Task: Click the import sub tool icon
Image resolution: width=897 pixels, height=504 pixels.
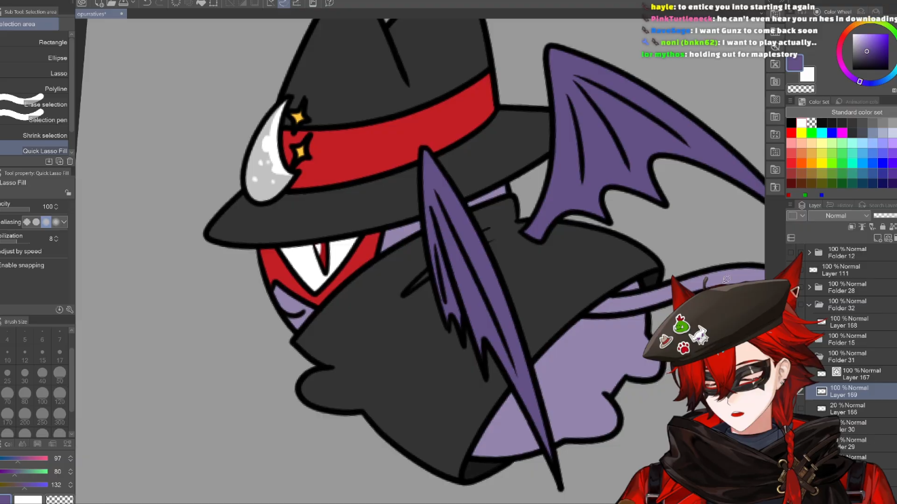Action: (49, 161)
